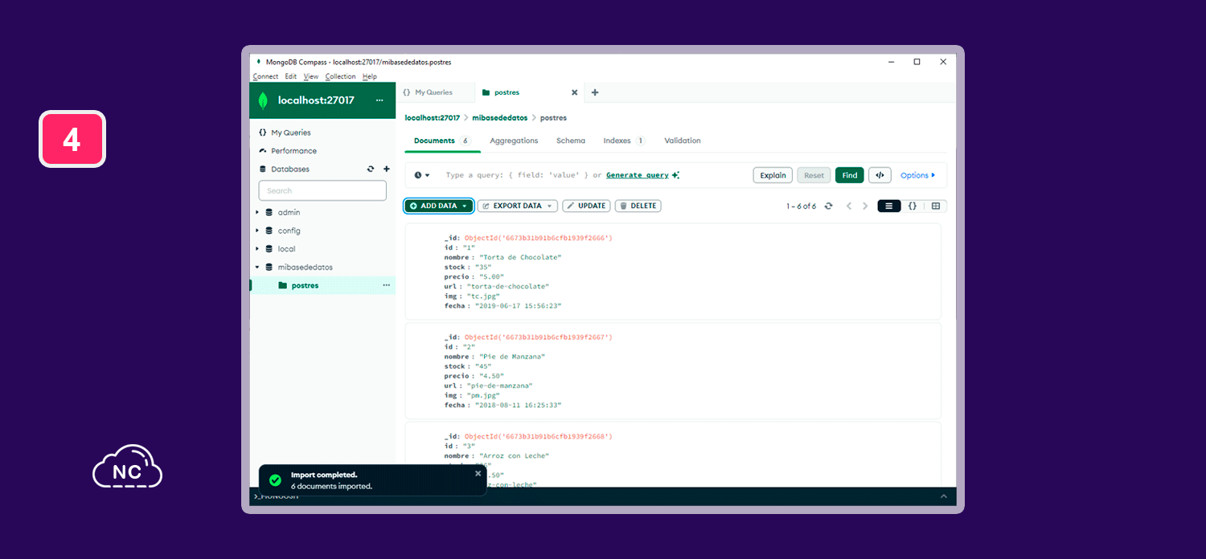Switch to the My Queries tab

tap(434, 92)
